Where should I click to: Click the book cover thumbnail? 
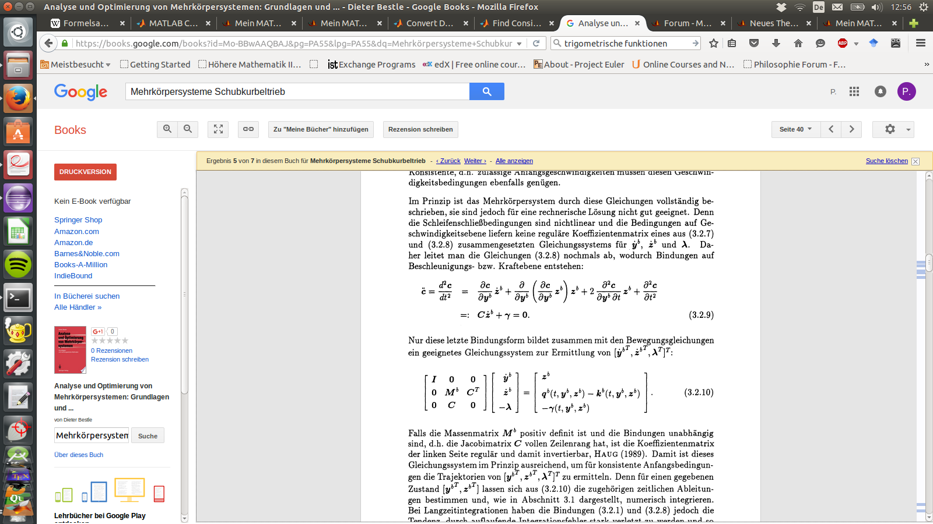tap(70, 350)
